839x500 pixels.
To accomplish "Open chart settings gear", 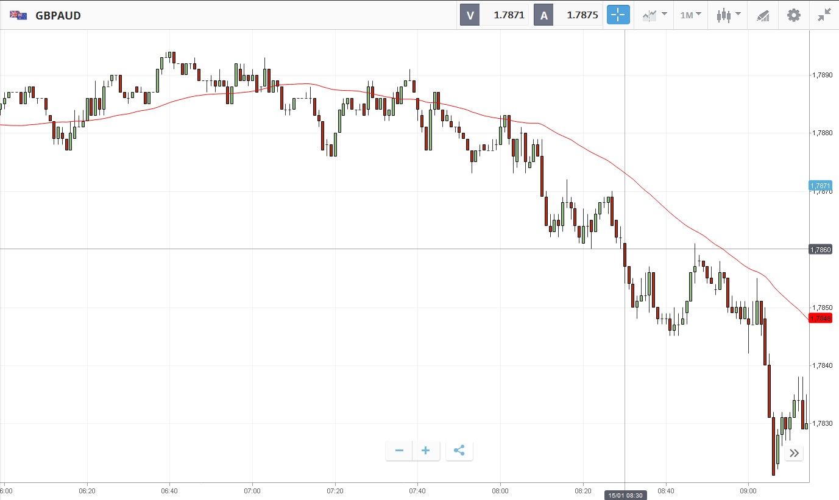I will coord(794,15).
